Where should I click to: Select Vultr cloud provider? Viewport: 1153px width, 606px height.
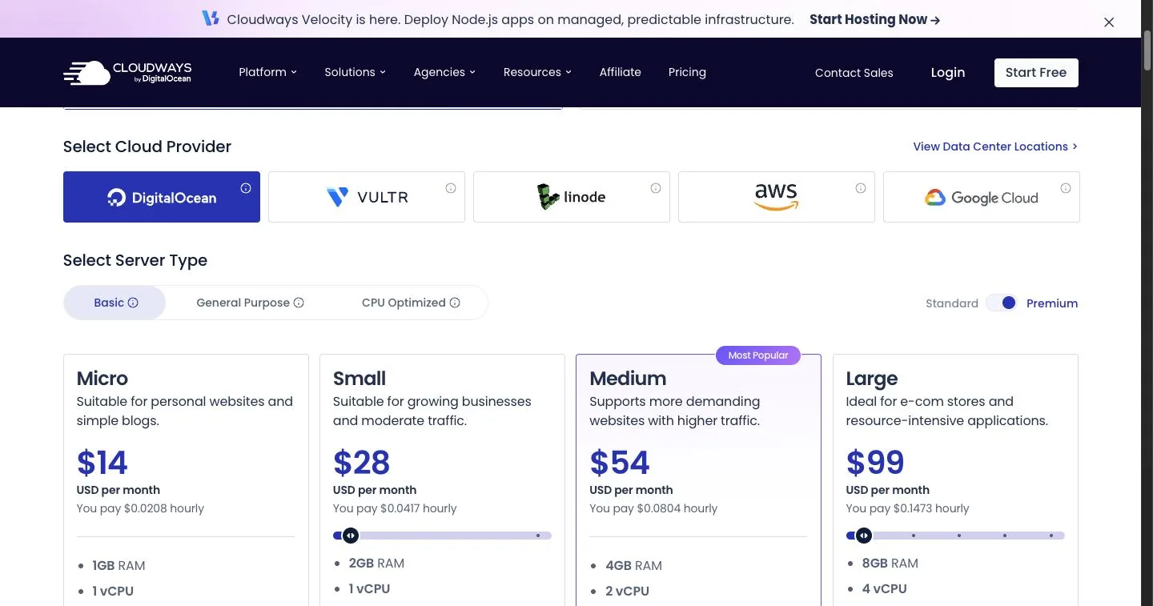[x=367, y=197]
